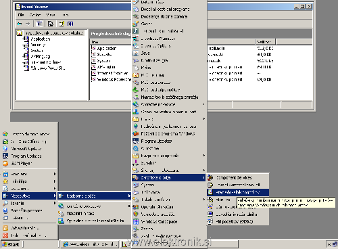Image resolution: width=338 pixels, height=249 pixels.
Task: Select the Application log icon in the left tree
Action: [26, 39]
